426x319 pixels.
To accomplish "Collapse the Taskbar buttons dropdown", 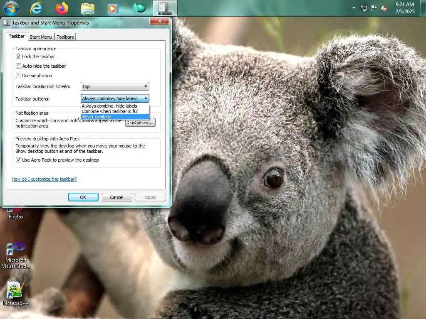I will coord(115,98).
